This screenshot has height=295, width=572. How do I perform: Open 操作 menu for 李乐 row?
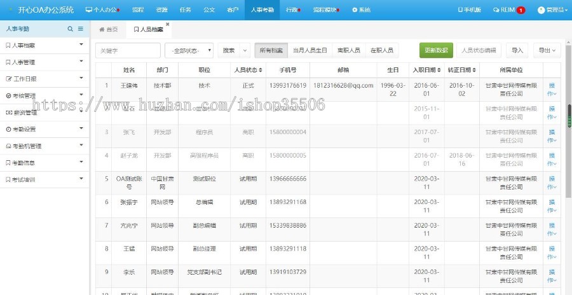(552, 277)
